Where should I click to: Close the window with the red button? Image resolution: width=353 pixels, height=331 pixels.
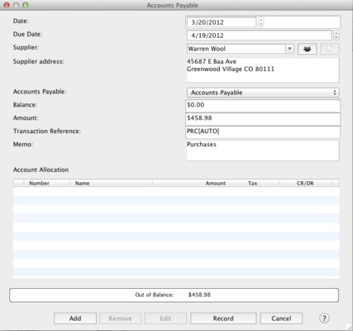point(7,5)
